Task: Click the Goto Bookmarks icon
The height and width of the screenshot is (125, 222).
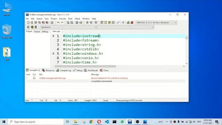Action: pos(36,27)
